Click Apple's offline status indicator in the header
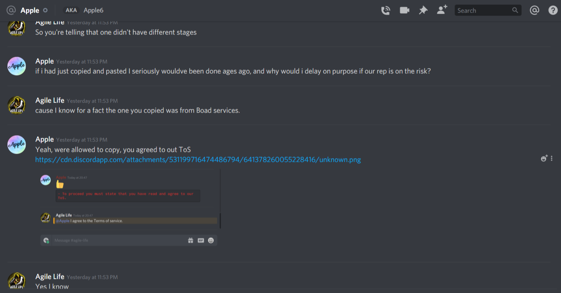 (45, 10)
